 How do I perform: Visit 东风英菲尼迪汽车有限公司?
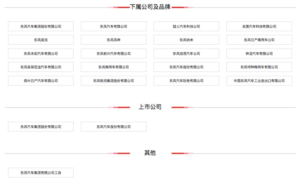pos(41,67)
